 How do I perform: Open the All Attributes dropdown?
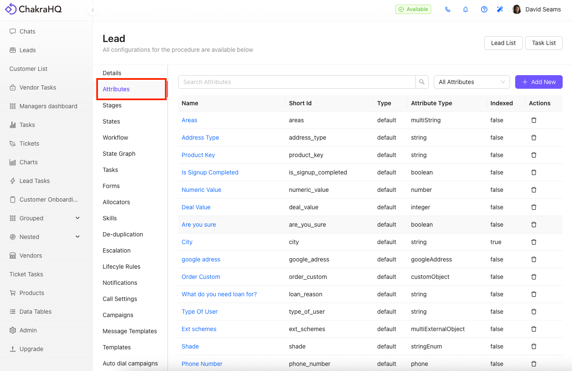[x=472, y=82]
